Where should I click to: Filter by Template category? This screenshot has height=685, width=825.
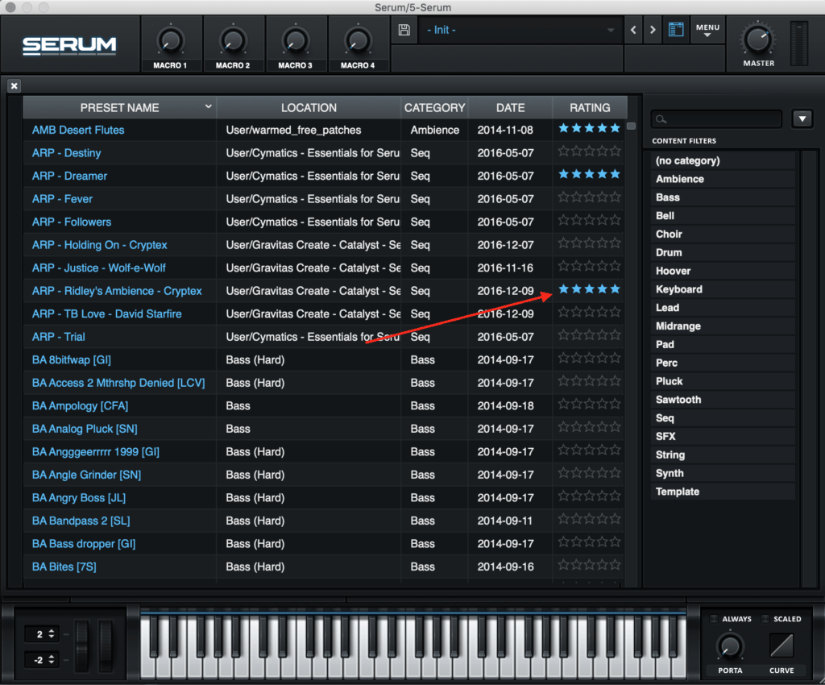pos(723,492)
